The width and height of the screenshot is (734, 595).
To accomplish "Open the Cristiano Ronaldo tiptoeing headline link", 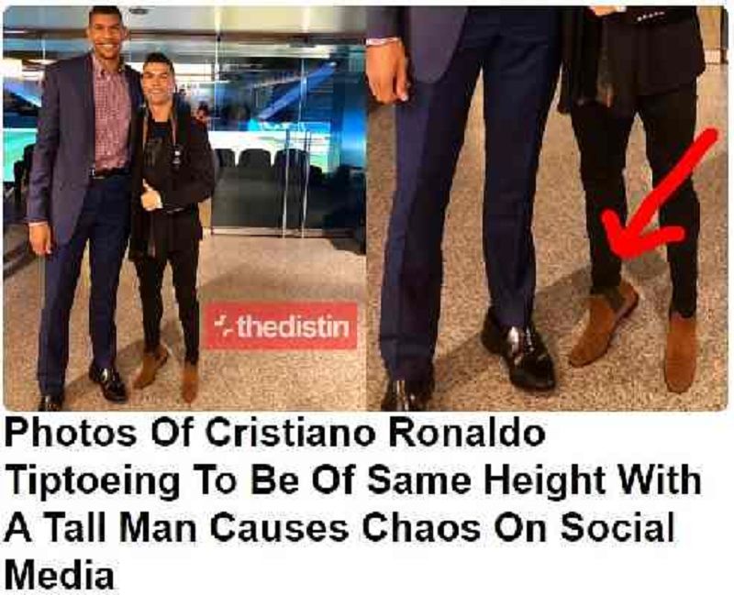I will point(353,503).
